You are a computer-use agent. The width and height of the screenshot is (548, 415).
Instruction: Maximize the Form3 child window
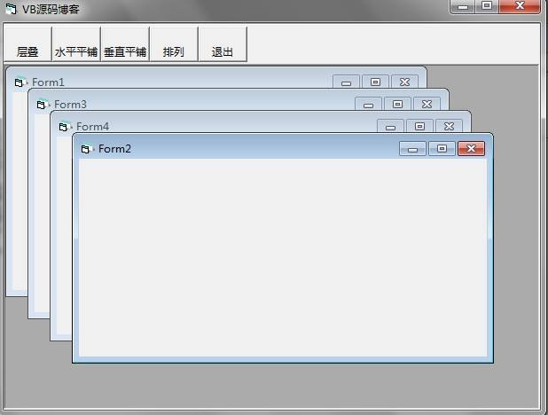click(x=397, y=104)
